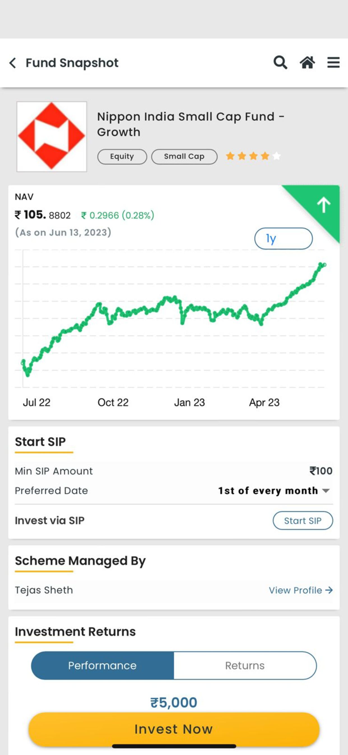Viewport: 348px width, 755px height.
Task: Open the hamburger menu
Action: (x=333, y=63)
